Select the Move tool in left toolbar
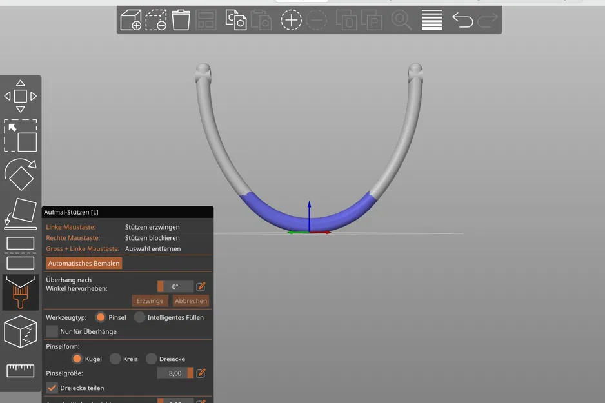This screenshot has height=403, width=605. tap(21, 96)
